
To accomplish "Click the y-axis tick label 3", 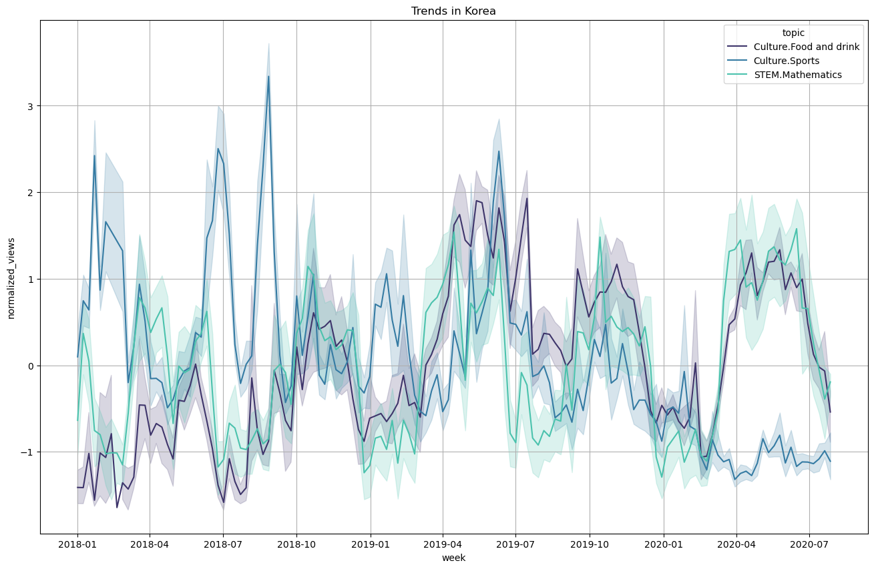I will [32, 106].
